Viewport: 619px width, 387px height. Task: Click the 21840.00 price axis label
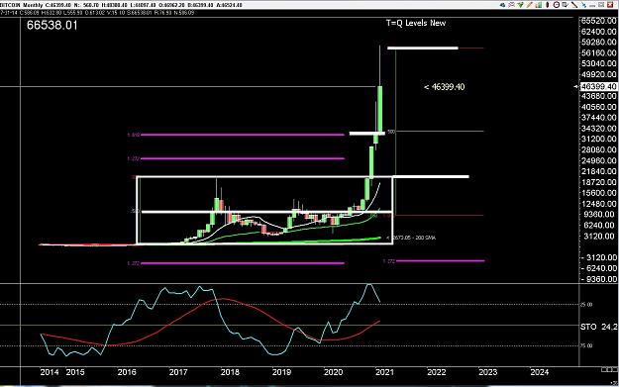598,171
